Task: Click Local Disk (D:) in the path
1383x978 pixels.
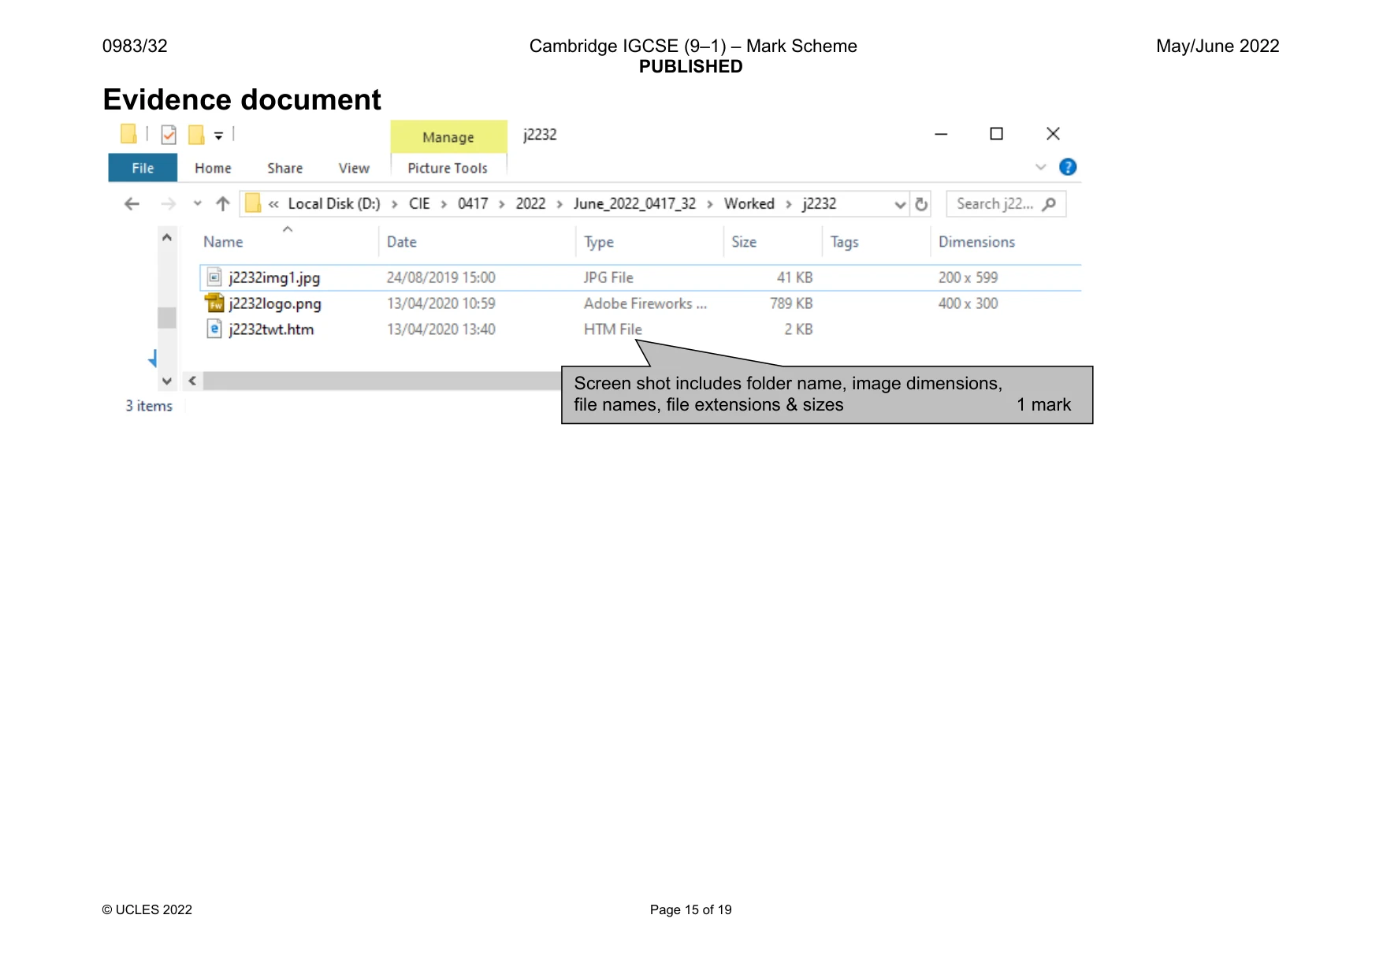Action: click(334, 203)
